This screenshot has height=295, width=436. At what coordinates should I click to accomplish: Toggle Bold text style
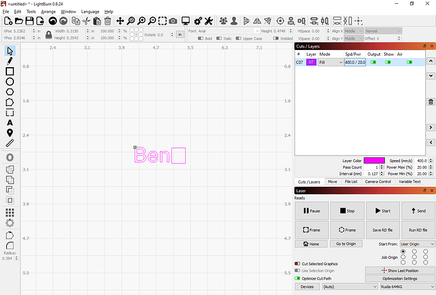[200, 39]
